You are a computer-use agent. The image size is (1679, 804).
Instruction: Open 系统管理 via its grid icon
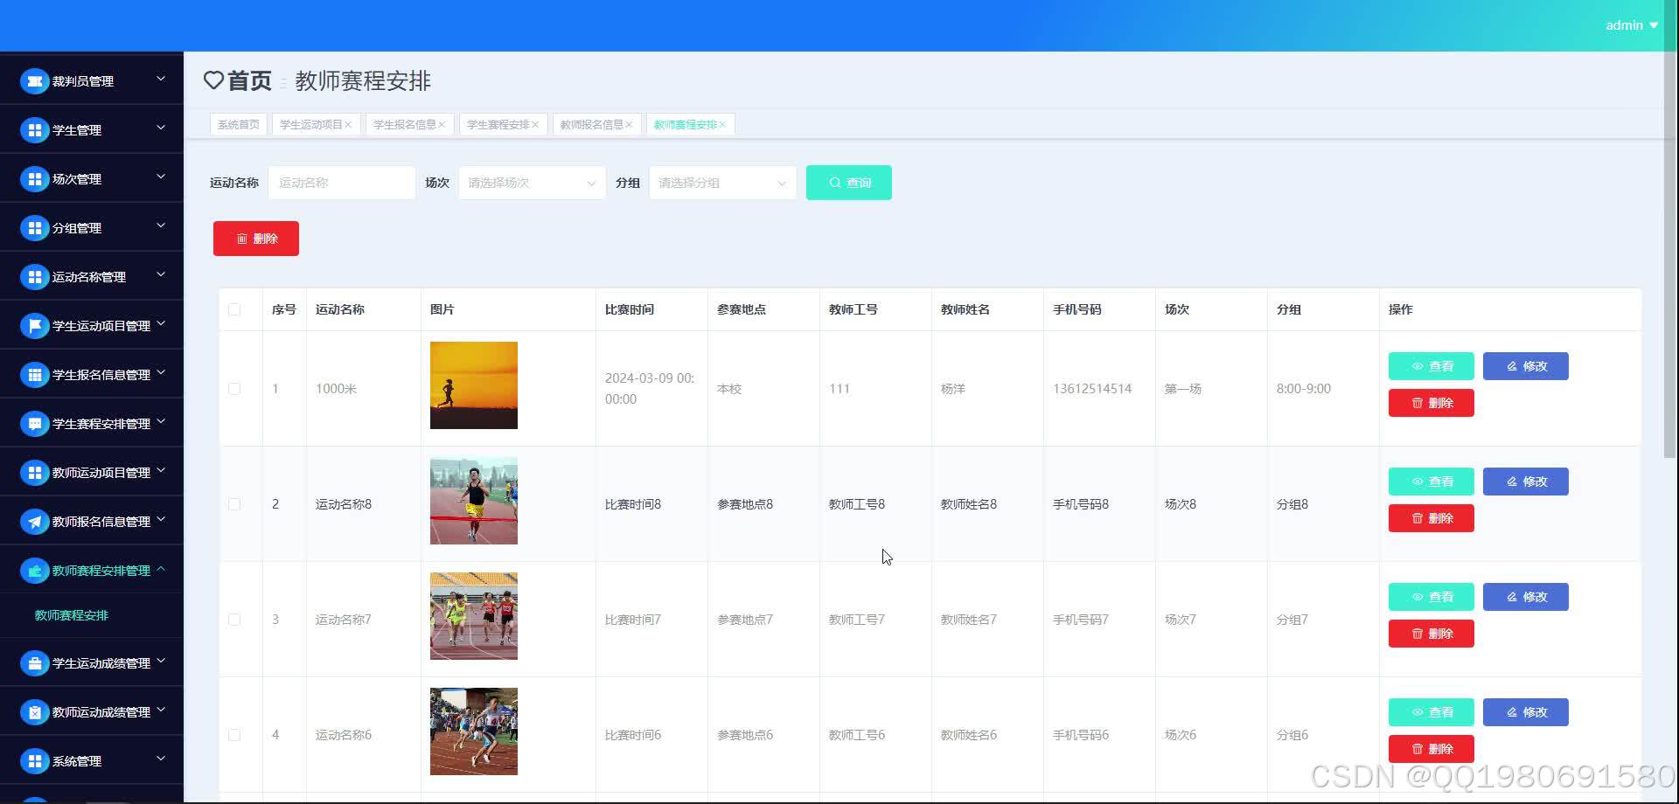pyautogui.click(x=33, y=759)
